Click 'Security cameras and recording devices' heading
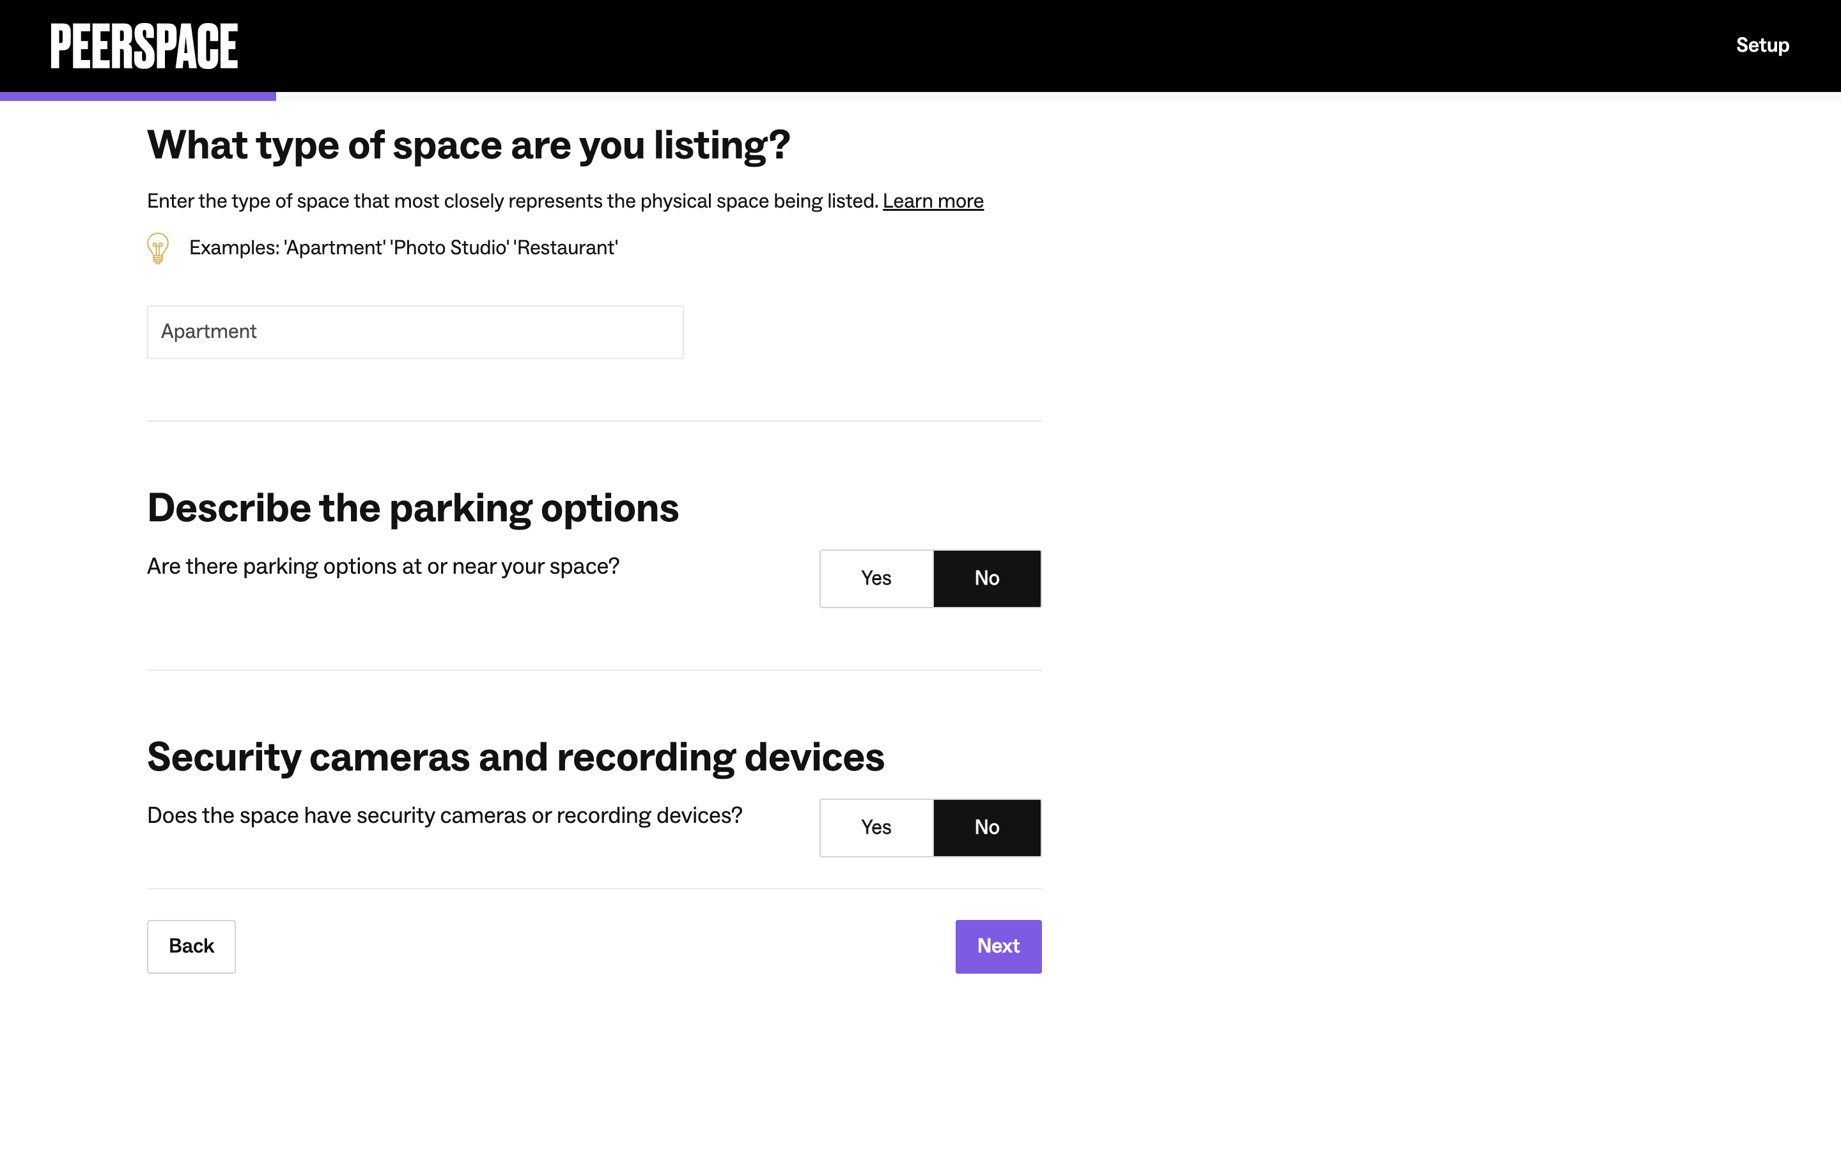1841x1150 pixels. coord(515,757)
